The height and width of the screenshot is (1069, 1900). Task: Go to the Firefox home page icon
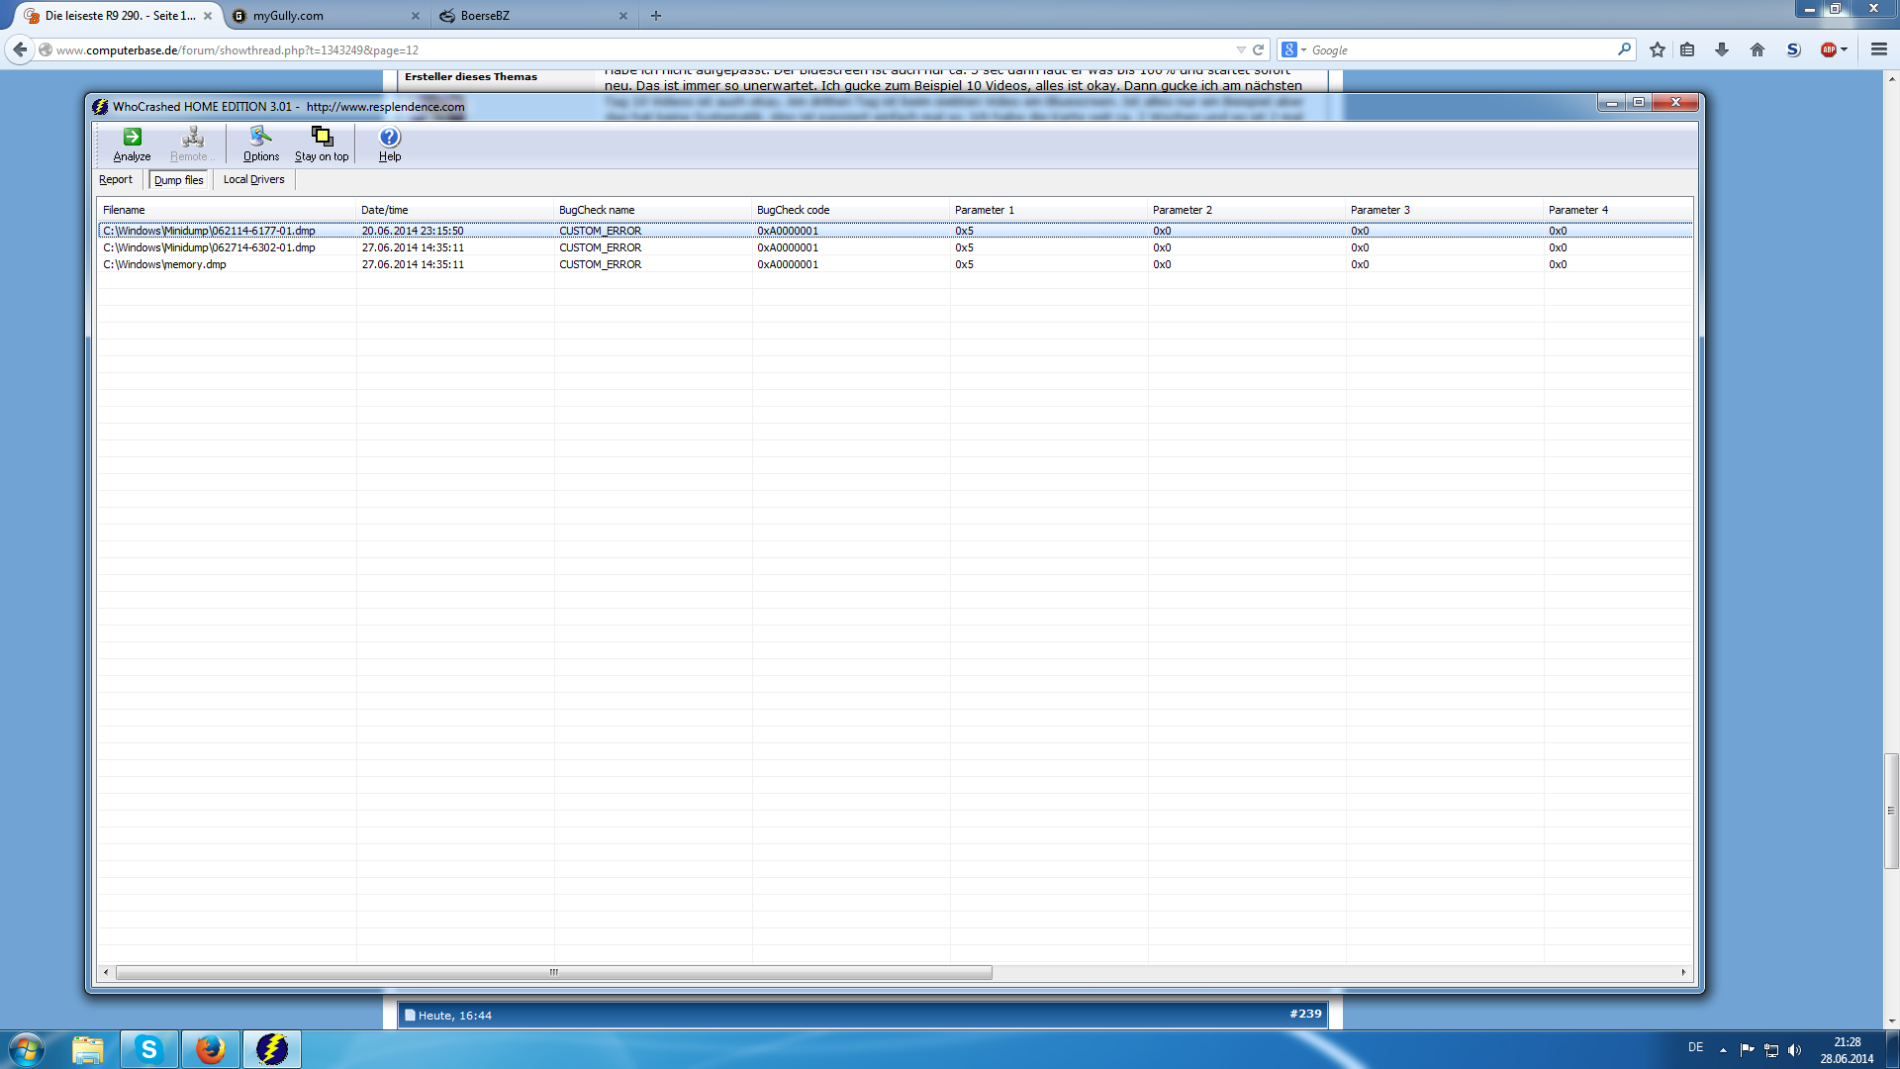1757,49
